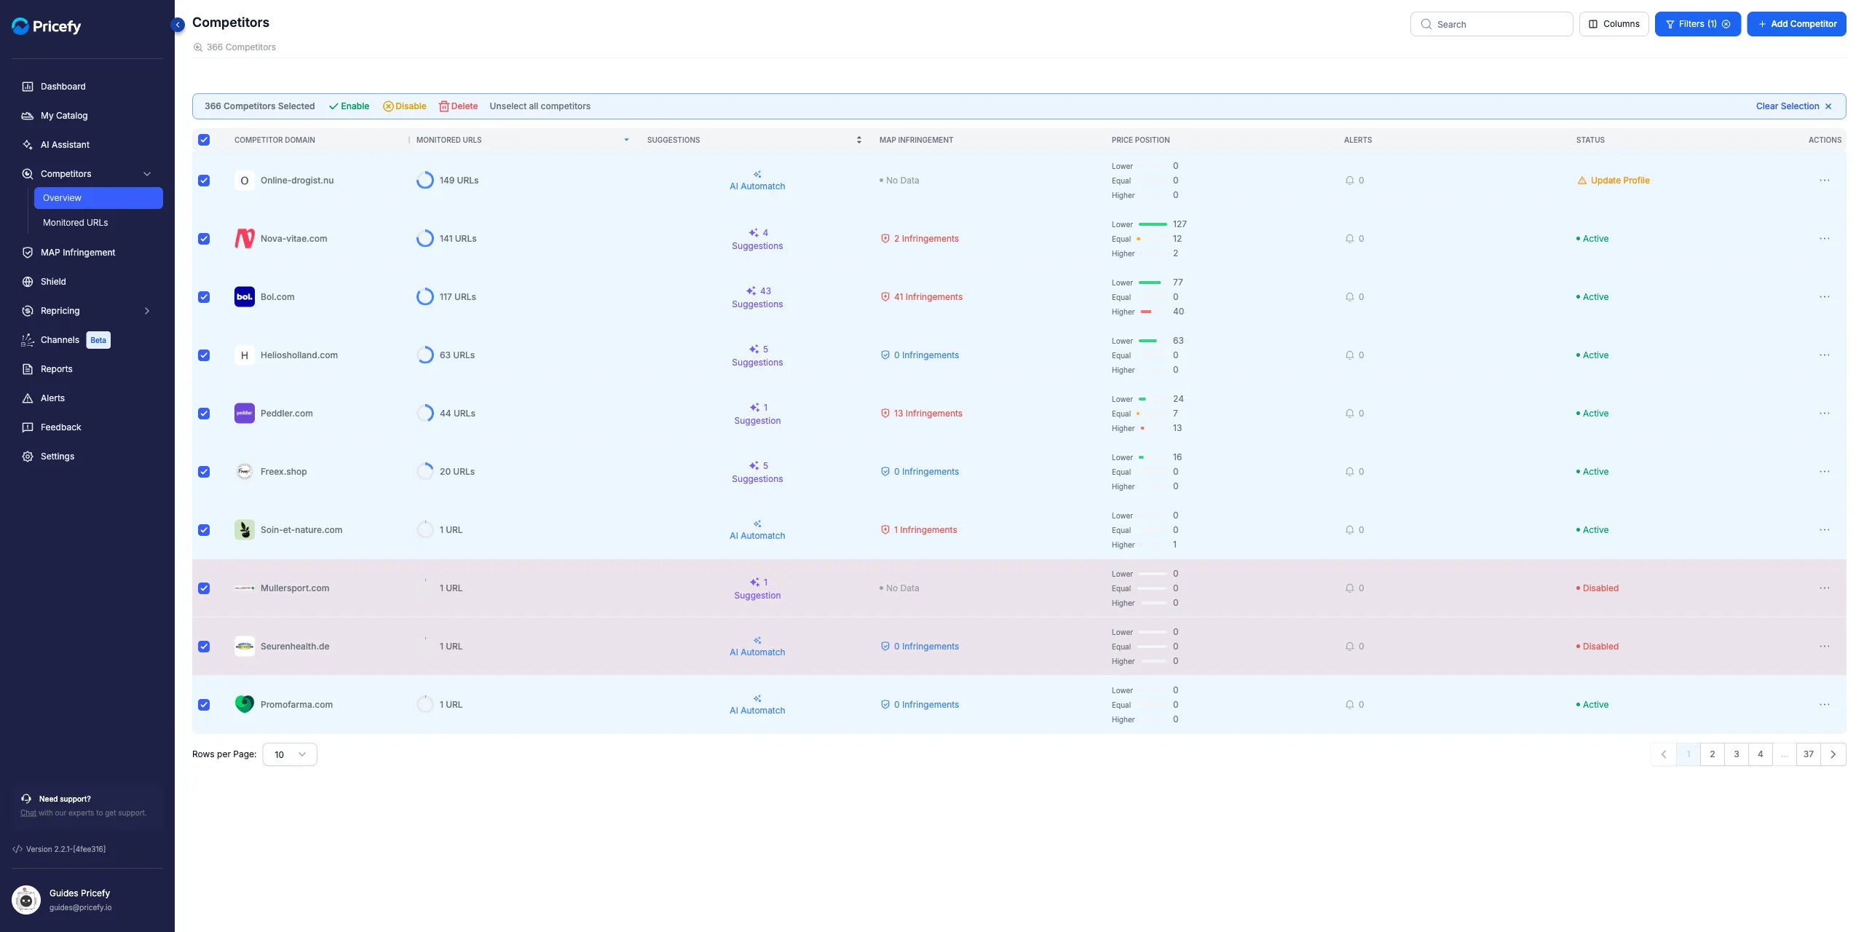Go to next page arrow
This screenshot has width=1864, height=932.
point(1833,754)
